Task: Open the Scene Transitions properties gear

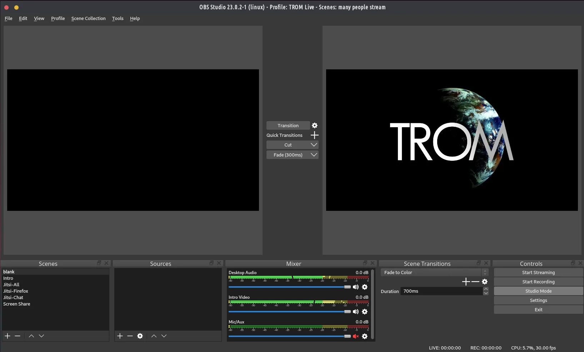Action: (x=485, y=282)
